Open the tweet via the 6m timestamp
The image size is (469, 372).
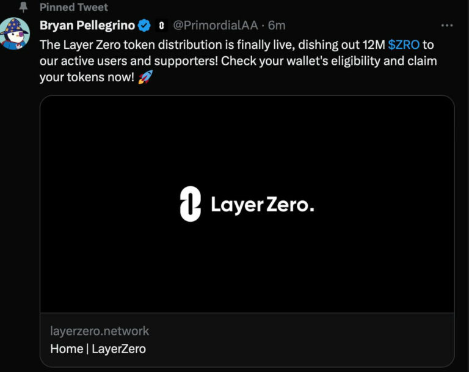(277, 26)
